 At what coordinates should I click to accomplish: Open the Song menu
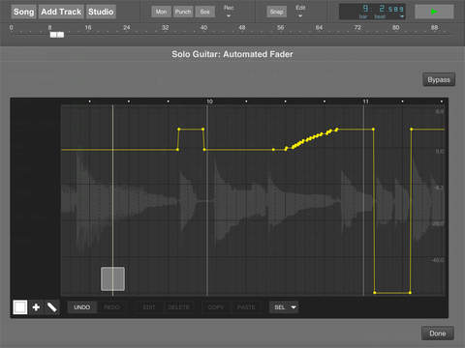point(23,12)
